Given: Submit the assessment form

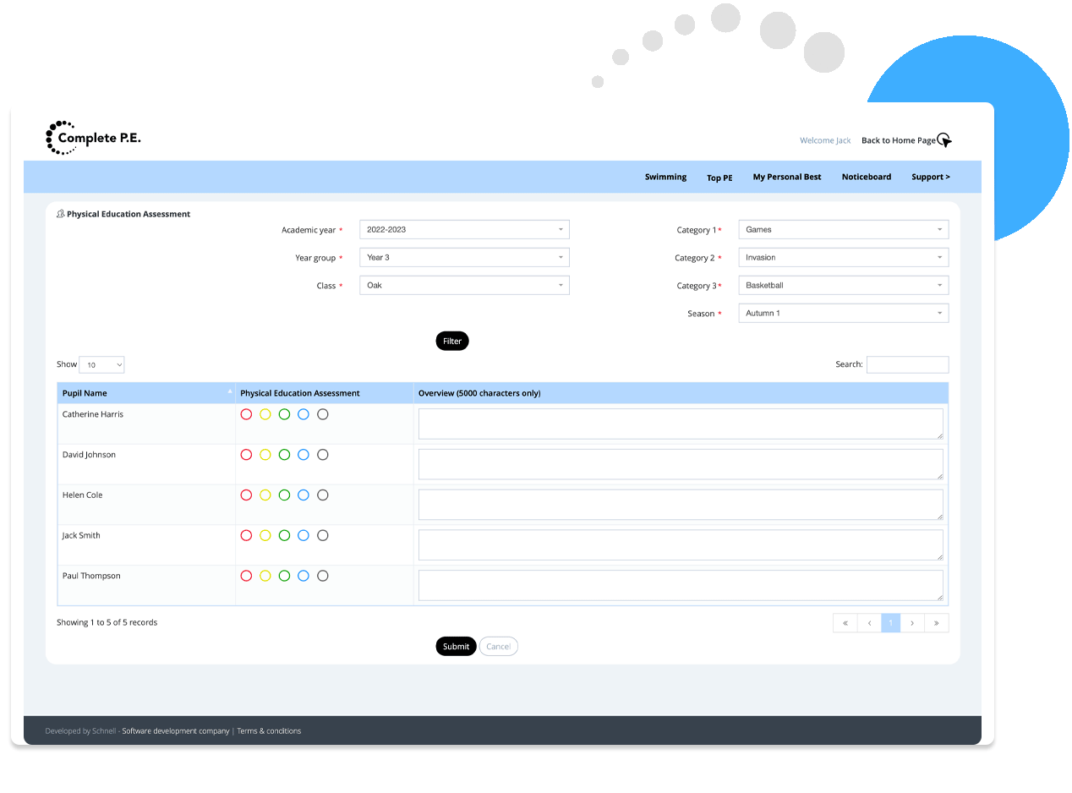Looking at the screenshot, I should coord(456,647).
